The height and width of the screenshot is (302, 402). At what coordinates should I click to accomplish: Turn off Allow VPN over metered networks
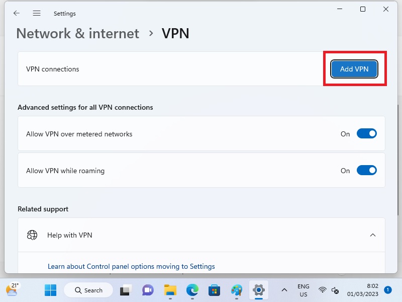coord(366,134)
